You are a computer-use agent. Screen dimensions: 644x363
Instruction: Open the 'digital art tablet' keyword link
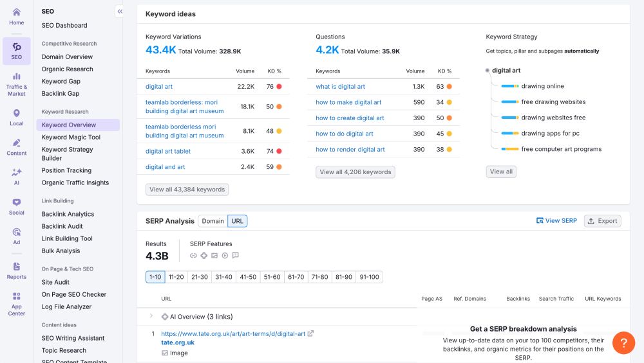click(x=168, y=151)
